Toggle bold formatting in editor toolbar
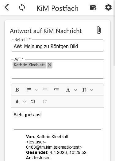Image resolution: width=115 pixels, height=161 pixels. coord(17,90)
